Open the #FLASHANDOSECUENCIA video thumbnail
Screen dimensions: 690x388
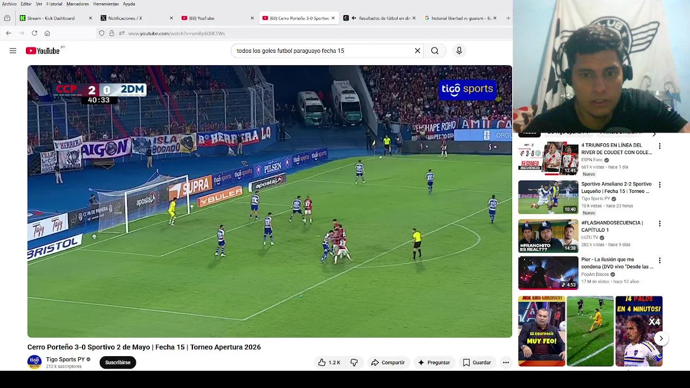coord(548,236)
